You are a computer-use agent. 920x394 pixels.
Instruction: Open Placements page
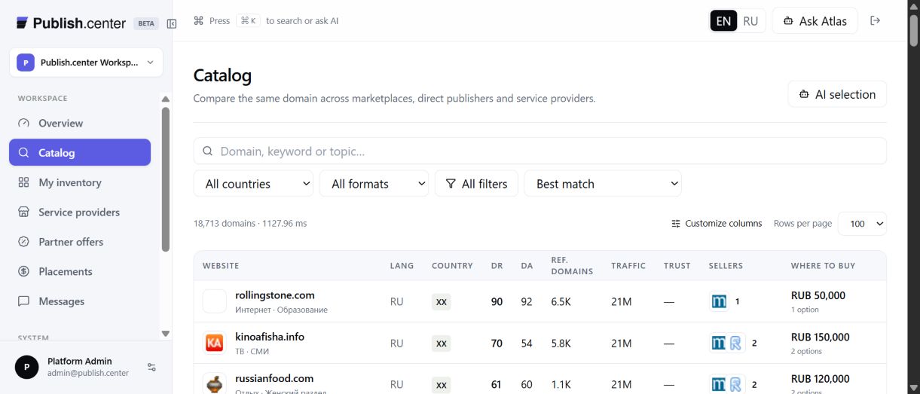(80, 271)
